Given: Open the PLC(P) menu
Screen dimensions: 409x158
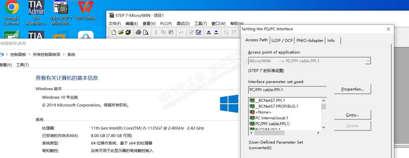Looking at the screenshot, I should click(166, 24).
